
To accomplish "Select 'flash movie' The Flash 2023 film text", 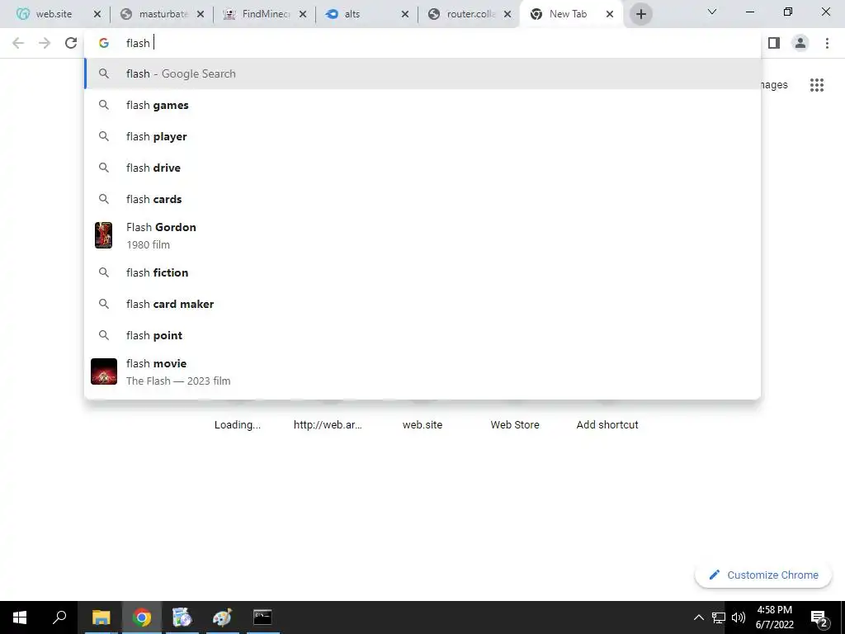I will coord(178,372).
